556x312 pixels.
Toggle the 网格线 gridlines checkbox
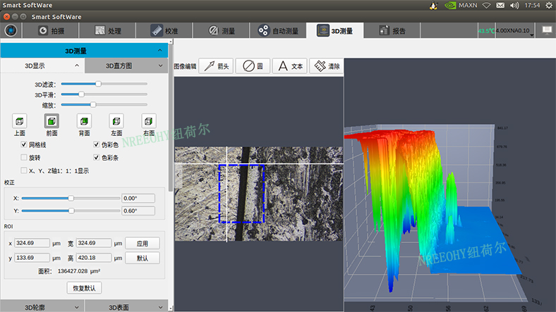click(24, 144)
